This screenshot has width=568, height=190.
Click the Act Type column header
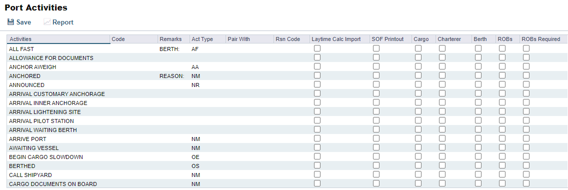(x=207, y=39)
